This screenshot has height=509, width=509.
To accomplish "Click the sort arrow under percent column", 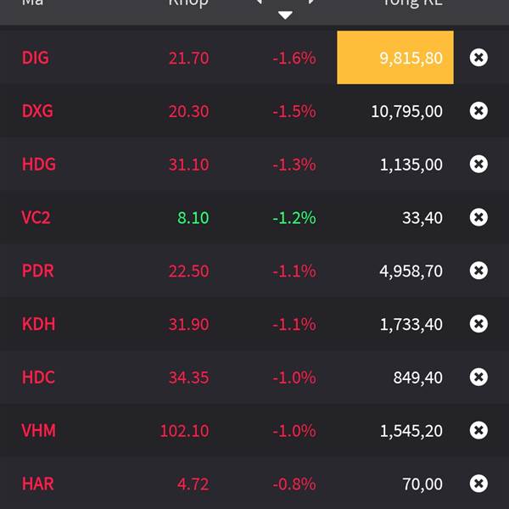I will point(285,14).
